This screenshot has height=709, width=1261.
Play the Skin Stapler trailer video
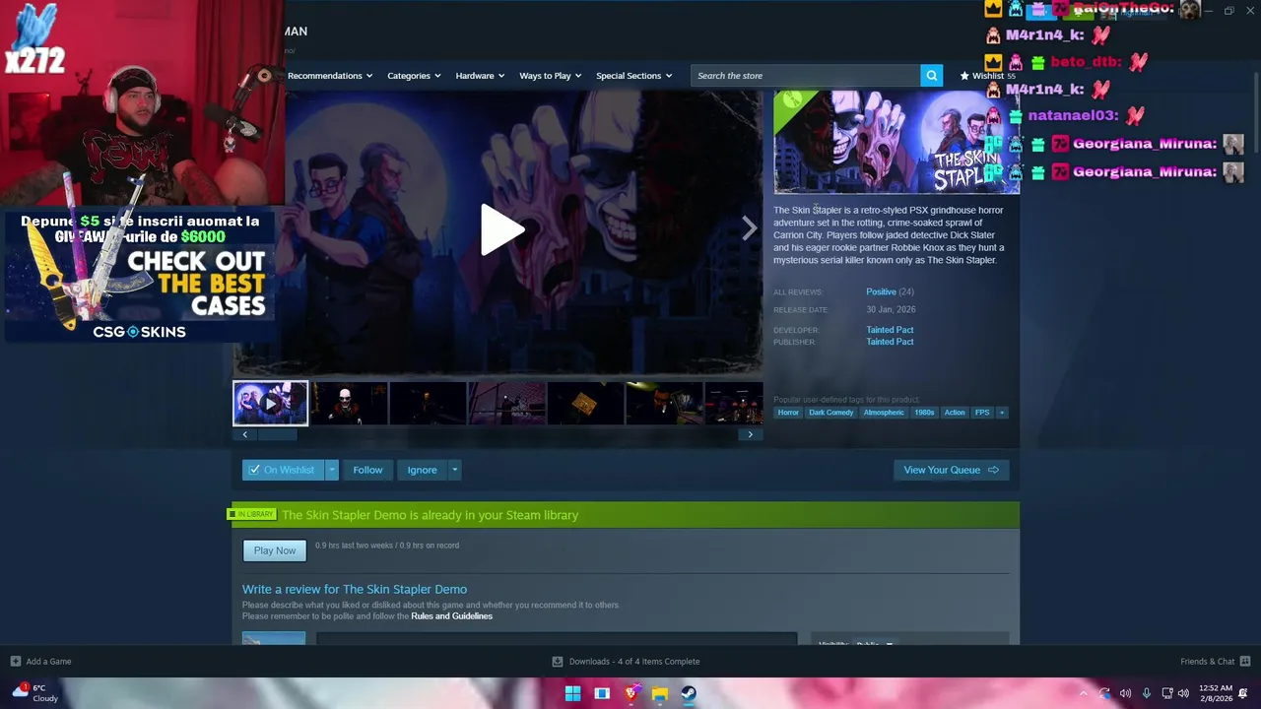click(501, 230)
